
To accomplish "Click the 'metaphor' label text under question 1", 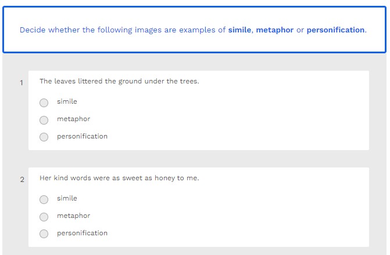I will coord(73,119).
